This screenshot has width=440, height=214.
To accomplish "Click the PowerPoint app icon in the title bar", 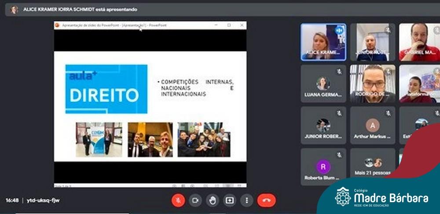I will (x=58, y=25).
